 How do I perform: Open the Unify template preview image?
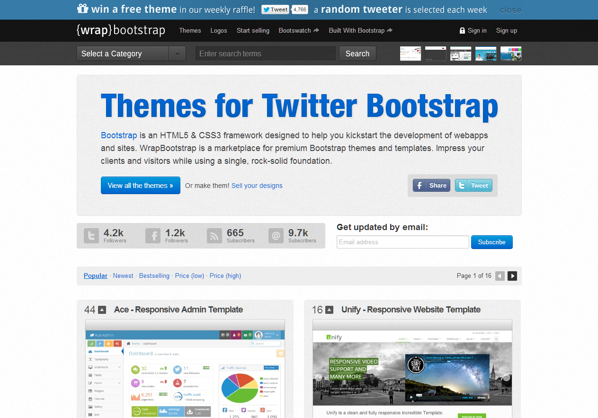pyautogui.click(x=412, y=369)
